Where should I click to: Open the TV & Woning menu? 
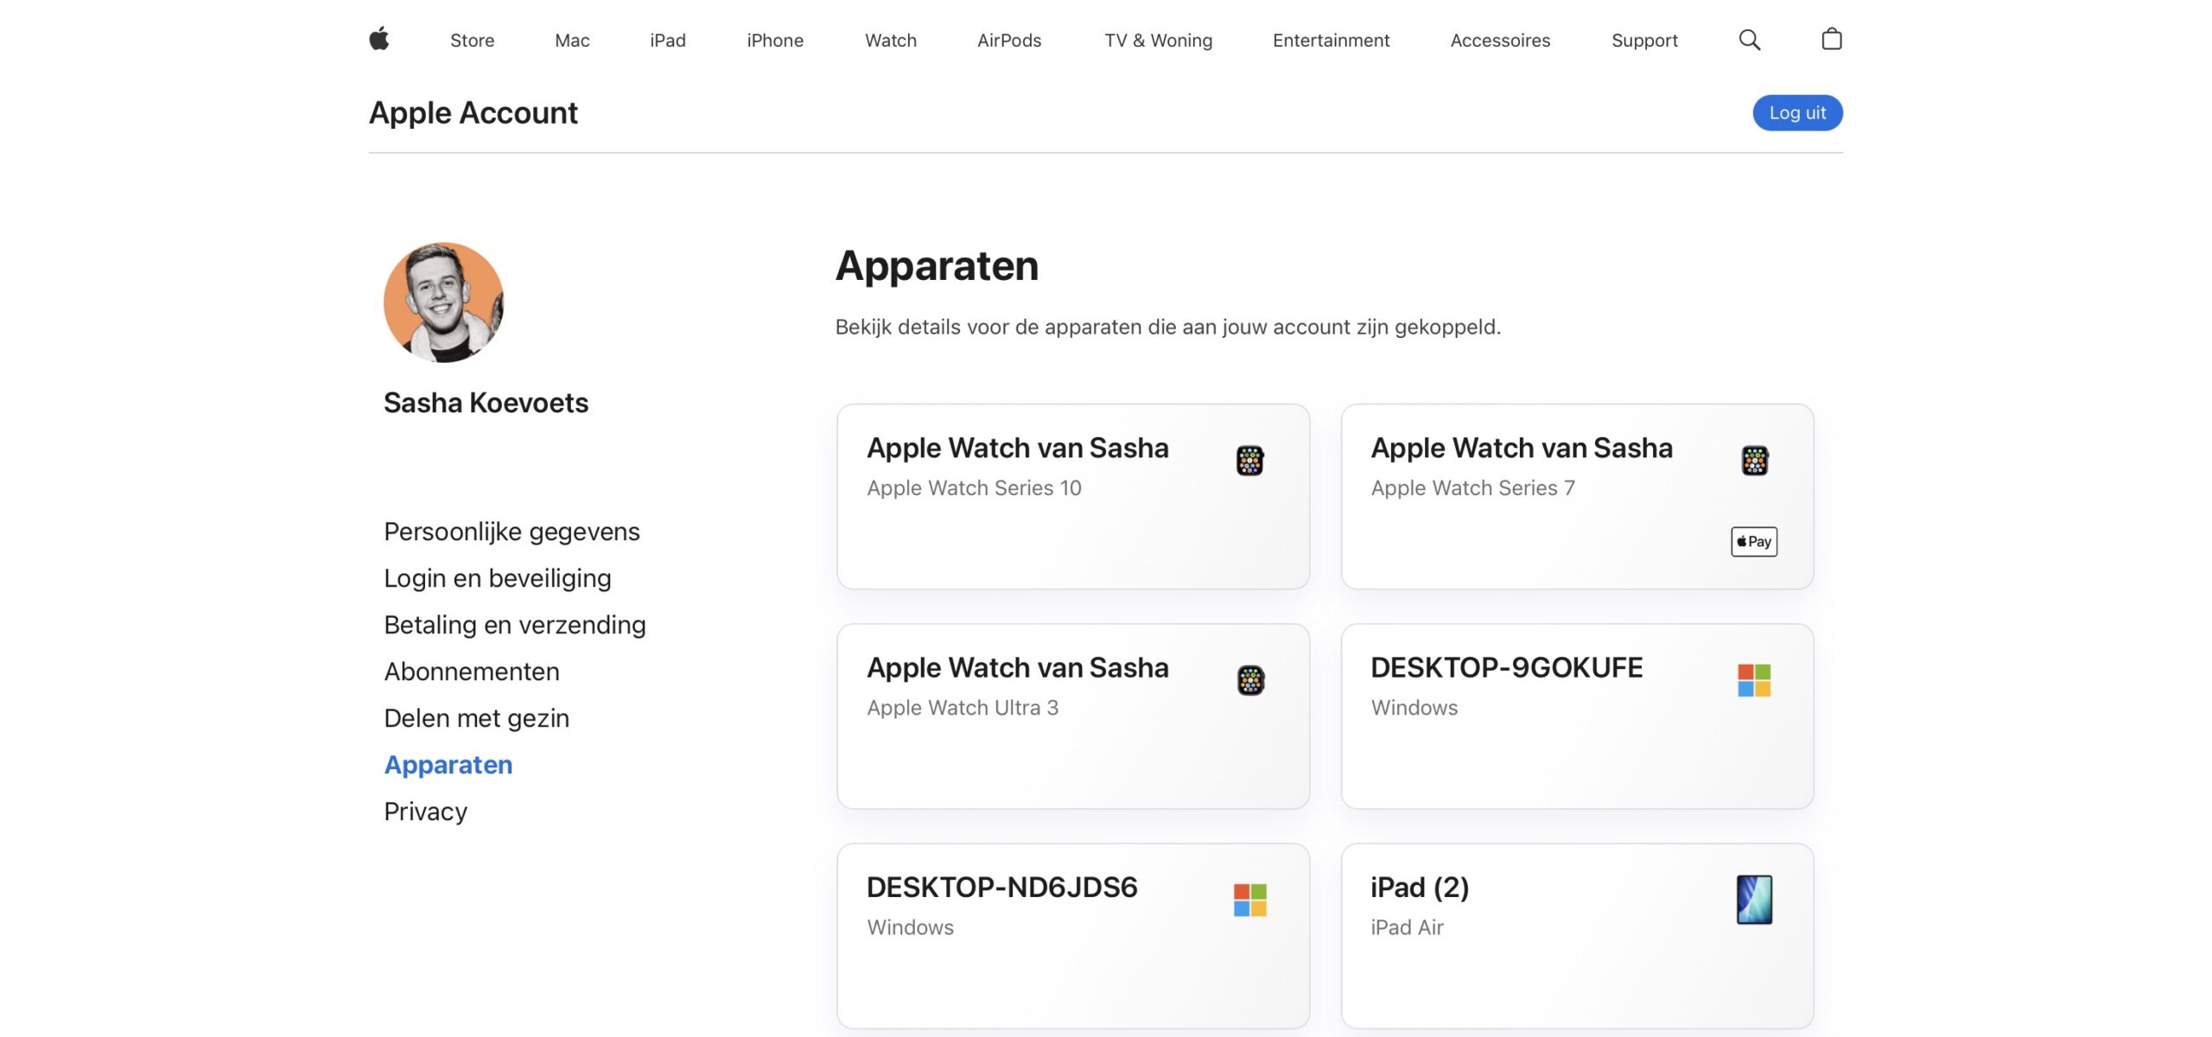pyautogui.click(x=1158, y=40)
